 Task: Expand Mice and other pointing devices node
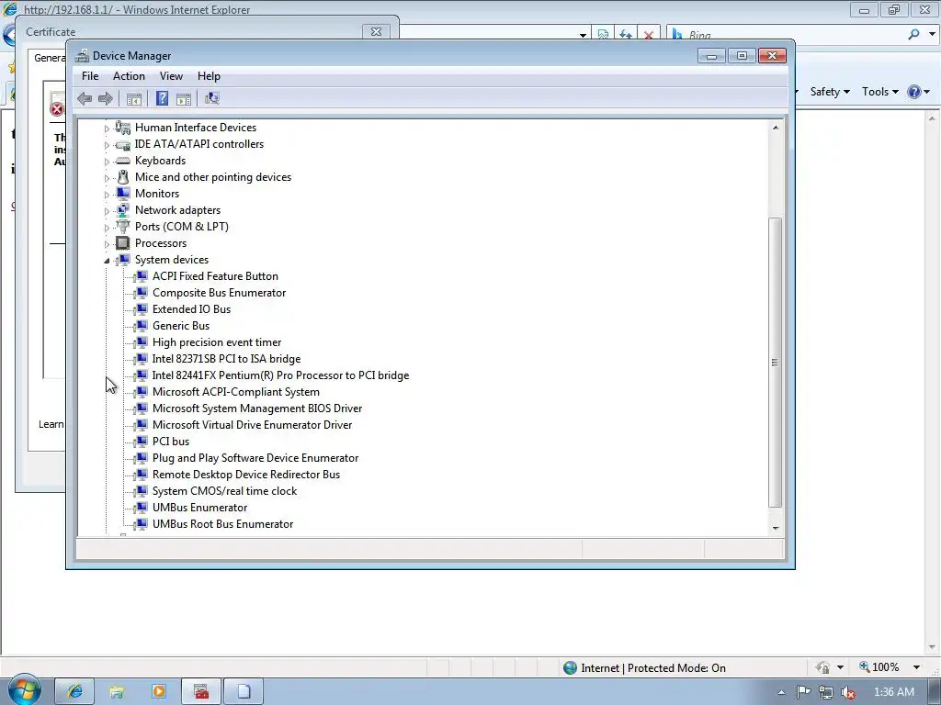[107, 178]
